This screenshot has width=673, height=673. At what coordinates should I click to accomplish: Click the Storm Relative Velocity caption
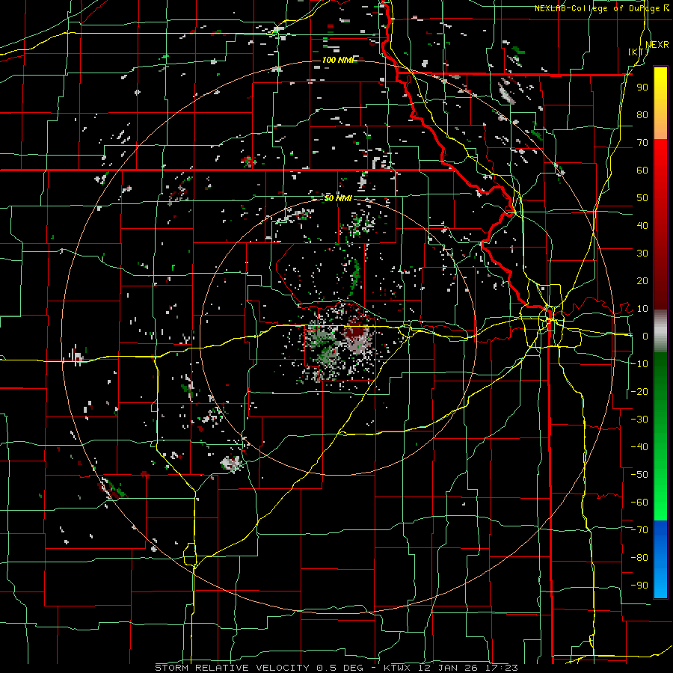coord(336,668)
